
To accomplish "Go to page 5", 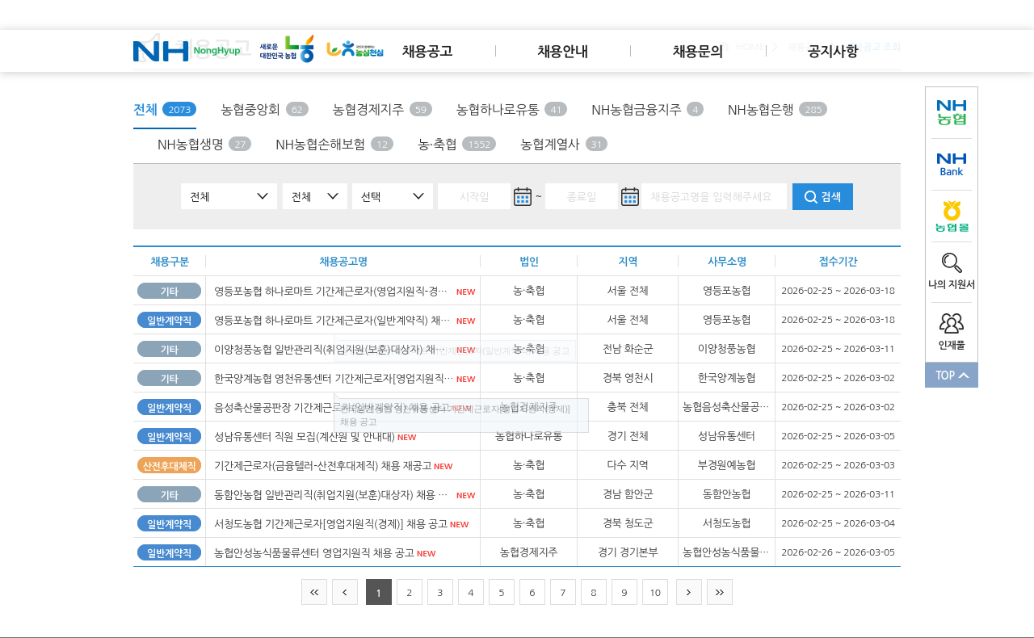I will (x=502, y=592).
